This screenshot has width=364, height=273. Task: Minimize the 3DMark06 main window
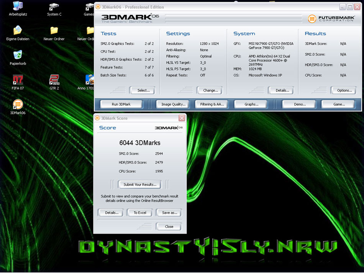coord(343,7)
